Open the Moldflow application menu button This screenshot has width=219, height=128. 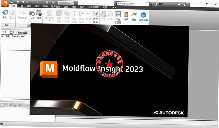pyautogui.click(x=5, y=3)
